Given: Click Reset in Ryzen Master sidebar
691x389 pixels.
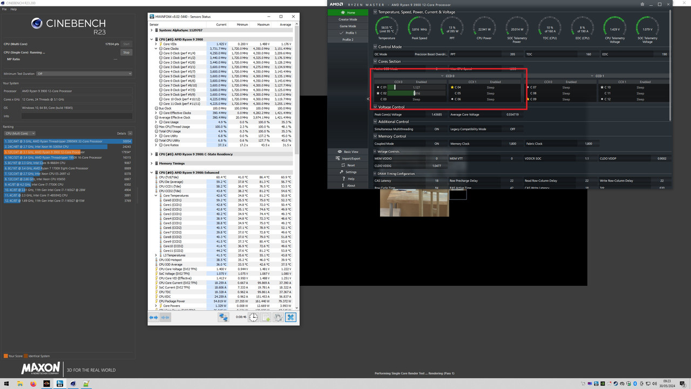Looking at the screenshot, I should (x=348, y=165).
